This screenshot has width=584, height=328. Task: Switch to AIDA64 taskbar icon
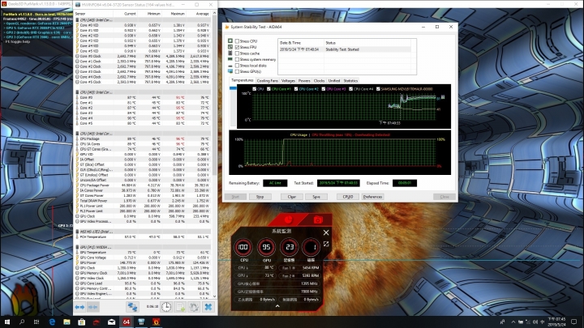point(127,322)
